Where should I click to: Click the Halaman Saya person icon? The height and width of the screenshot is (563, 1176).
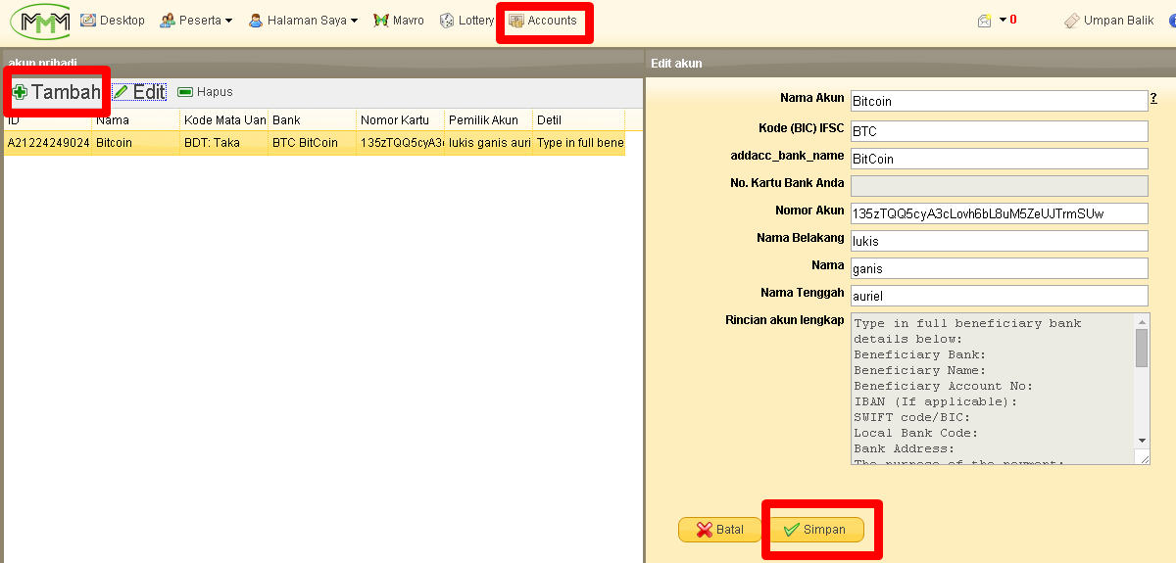256,21
